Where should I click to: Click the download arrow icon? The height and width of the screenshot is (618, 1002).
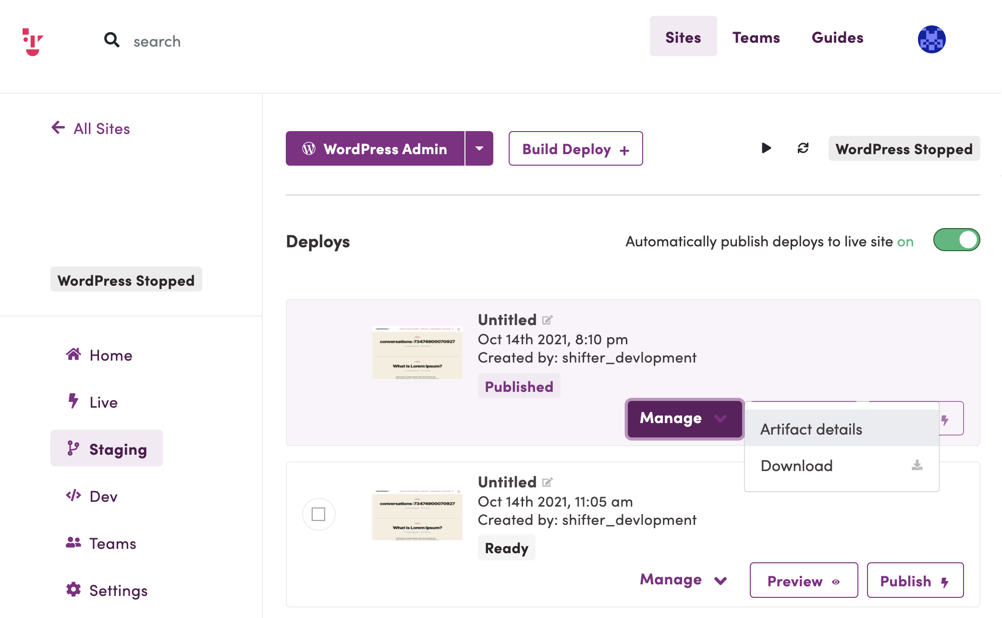pyautogui.click(x=916, y=465)
